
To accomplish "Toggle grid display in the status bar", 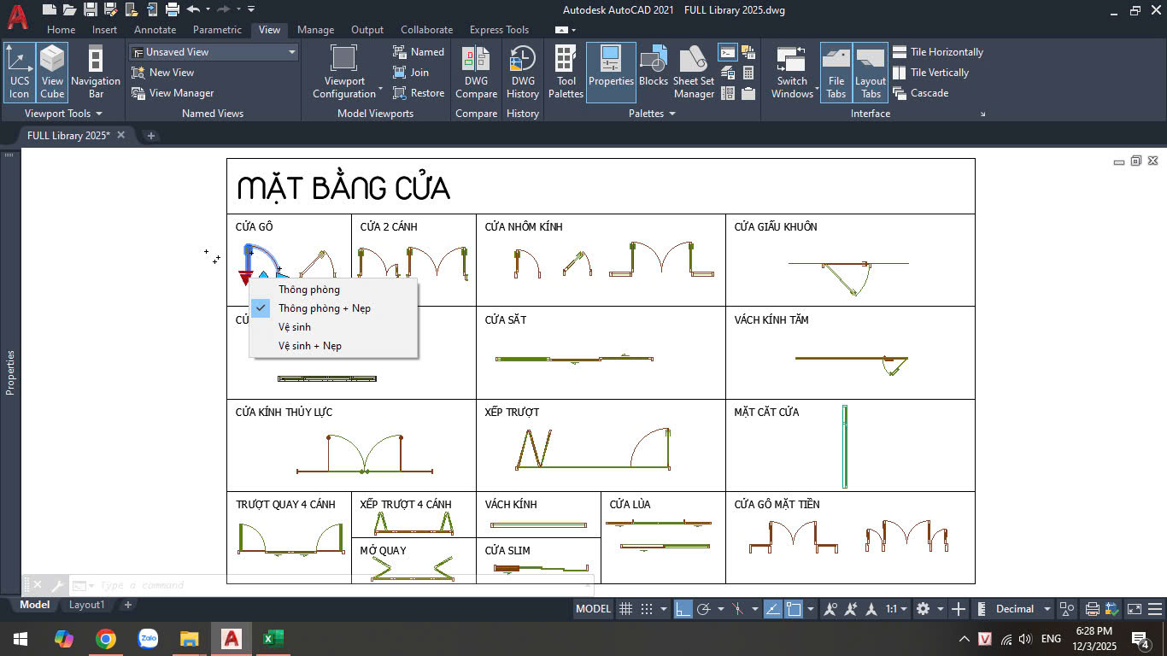I will [626, 609].
